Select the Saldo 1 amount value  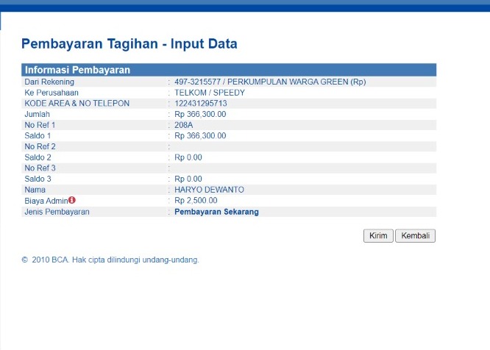200,136
